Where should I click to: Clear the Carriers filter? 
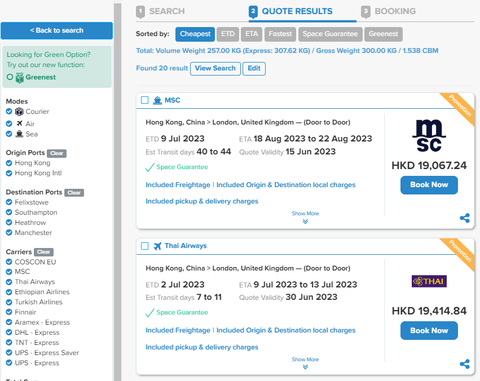coord(44,252)
